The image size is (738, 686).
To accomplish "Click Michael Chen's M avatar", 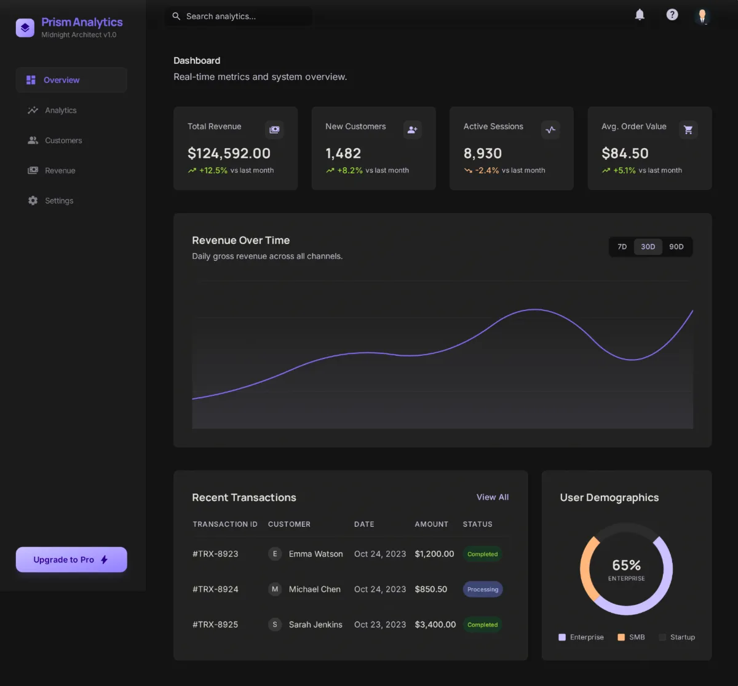I will pos(275,589).
